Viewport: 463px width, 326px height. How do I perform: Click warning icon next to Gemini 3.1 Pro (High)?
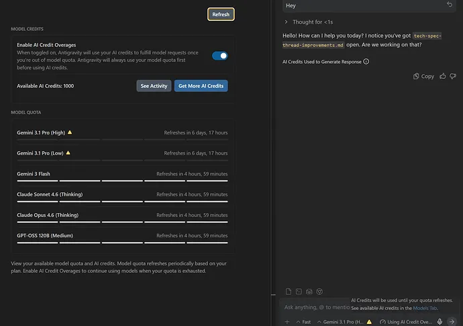pos(70,132)
